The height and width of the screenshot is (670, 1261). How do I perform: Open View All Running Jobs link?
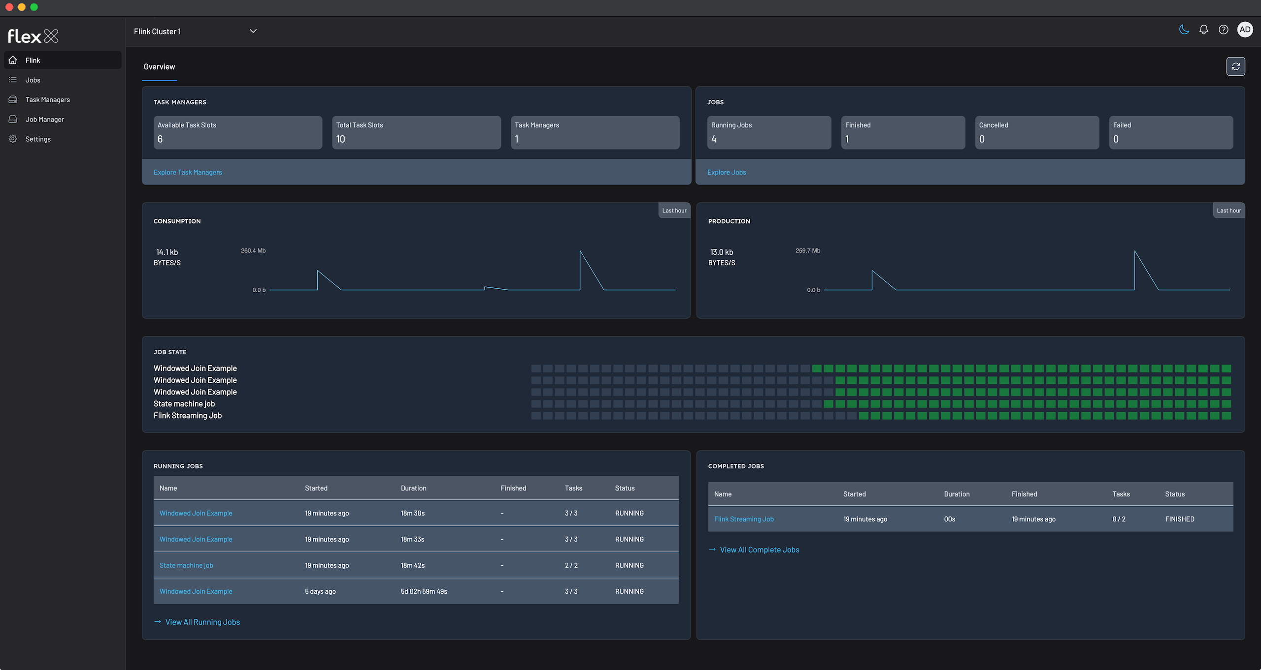click(202, 622)
